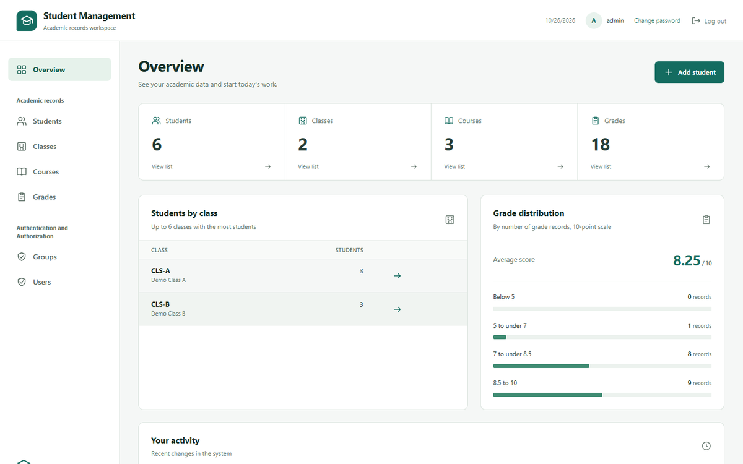Click the Change password link
743x464 pixels.
pyautogui.click(x=657, y=20)
